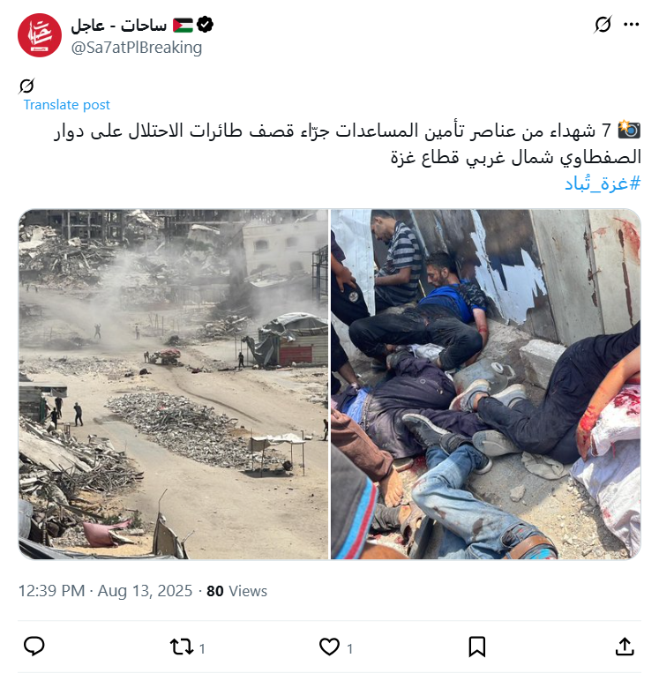Click the verified checkmark badge
Screen dimensions: 659x673
point(205,25)
